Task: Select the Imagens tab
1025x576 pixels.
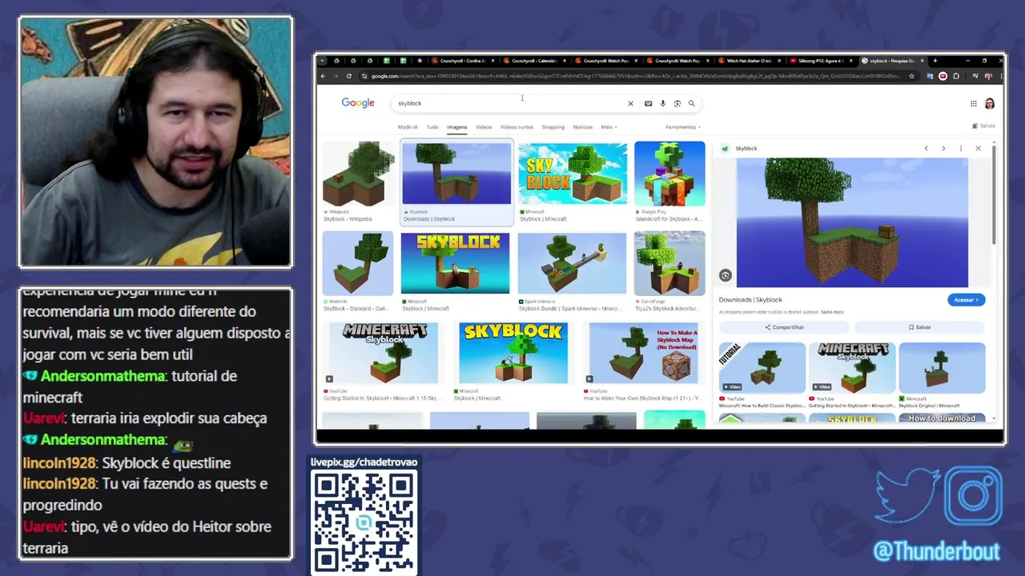Action: 456,127
